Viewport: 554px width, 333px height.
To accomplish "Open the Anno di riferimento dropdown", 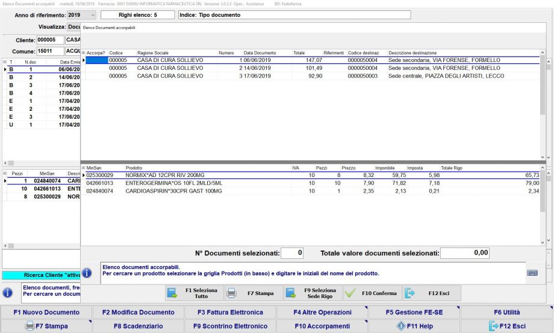I will 92,14.
